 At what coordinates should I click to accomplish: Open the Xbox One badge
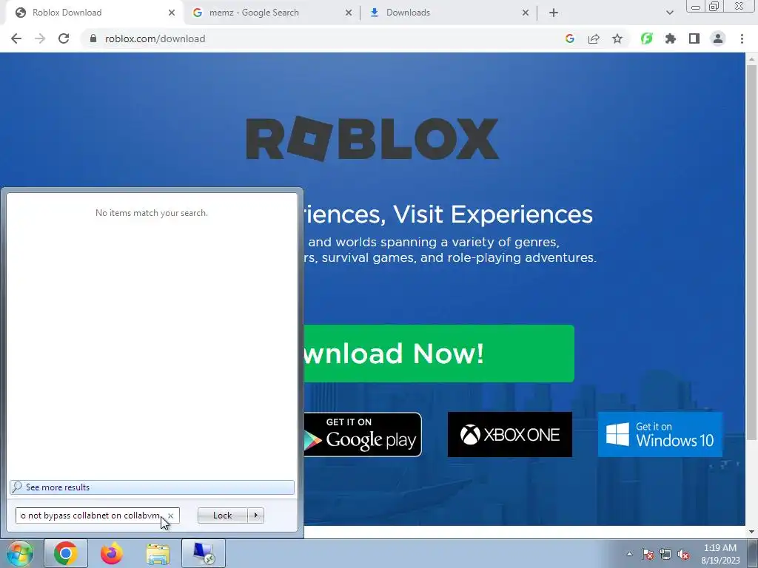pos(509,434)
